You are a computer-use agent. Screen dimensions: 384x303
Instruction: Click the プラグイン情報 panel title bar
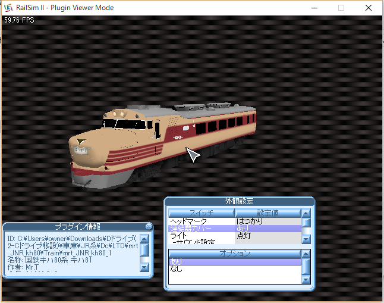click(x=77, y=226)
